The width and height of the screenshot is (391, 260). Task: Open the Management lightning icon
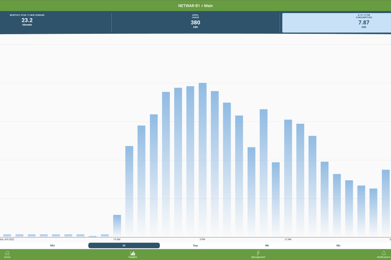(x=258, y=254)
